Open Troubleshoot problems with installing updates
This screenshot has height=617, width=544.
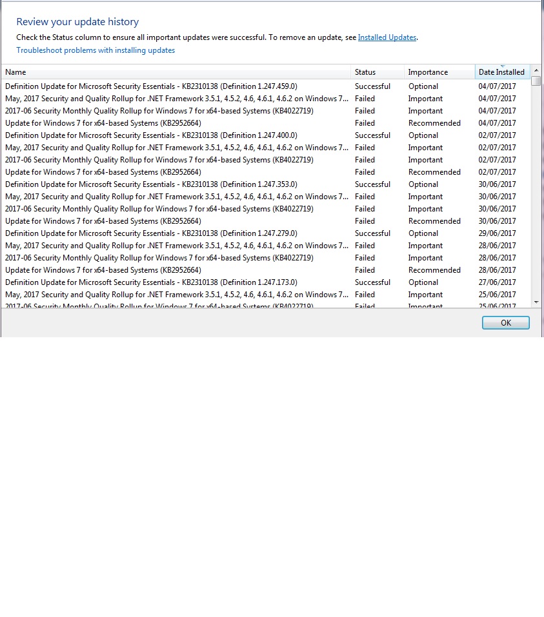[x=96, y=50]
